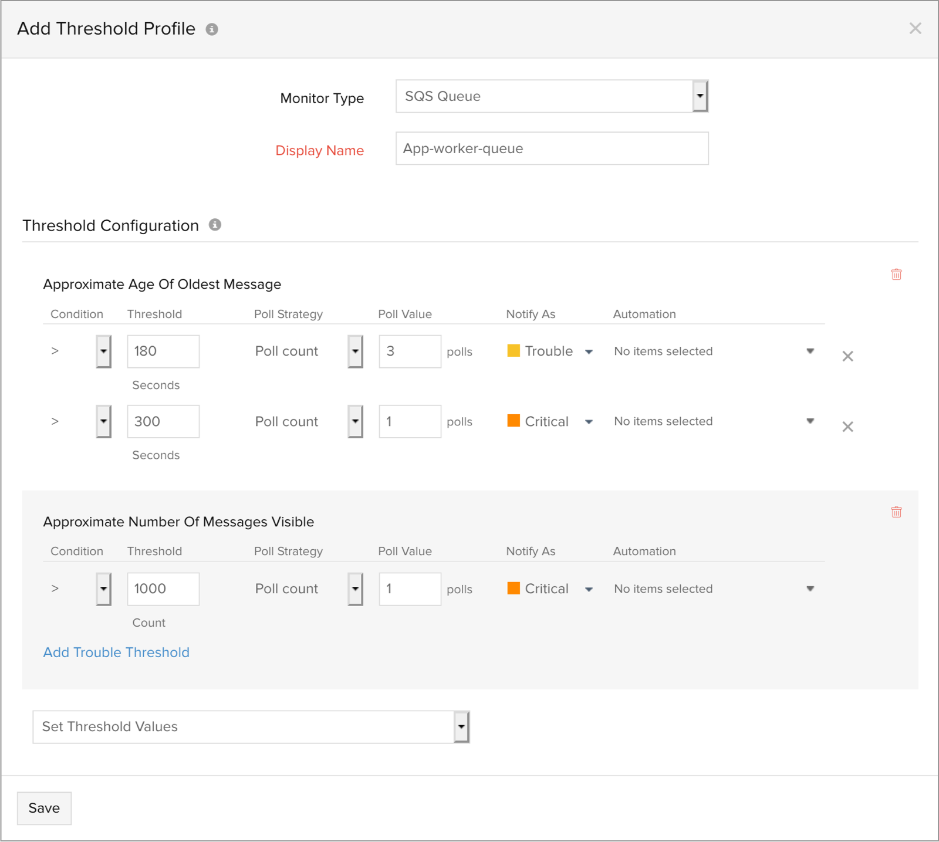Click the poll value box showing 3 polls
Screen dimensions: 939x842
tap(410, 351)
